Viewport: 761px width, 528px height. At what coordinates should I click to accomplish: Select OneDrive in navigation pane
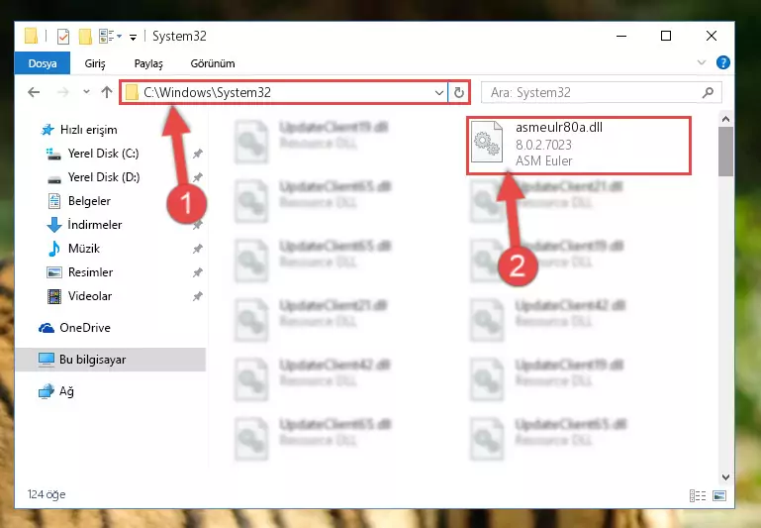(85, 328)
